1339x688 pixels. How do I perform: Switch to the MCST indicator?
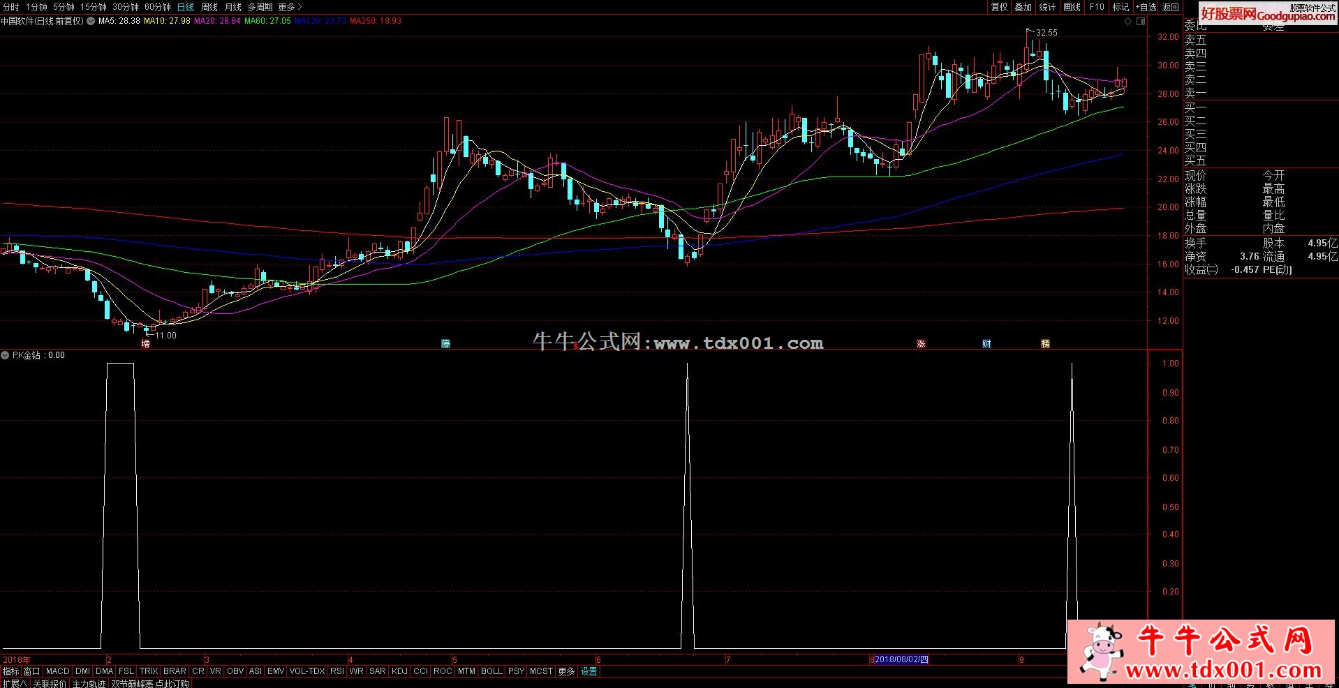point(541,671)
